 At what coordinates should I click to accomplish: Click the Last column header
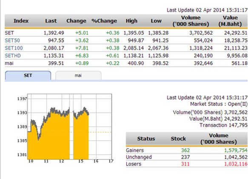[x=51, y=21]
